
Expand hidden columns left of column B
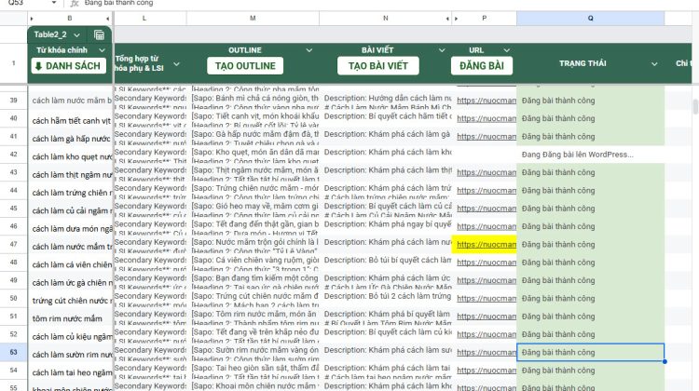(31, 19)
